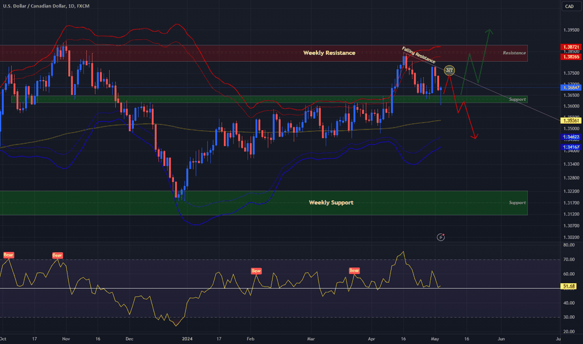
Task: Click '2024' on the time axis
Action: [x=188, y=339]
